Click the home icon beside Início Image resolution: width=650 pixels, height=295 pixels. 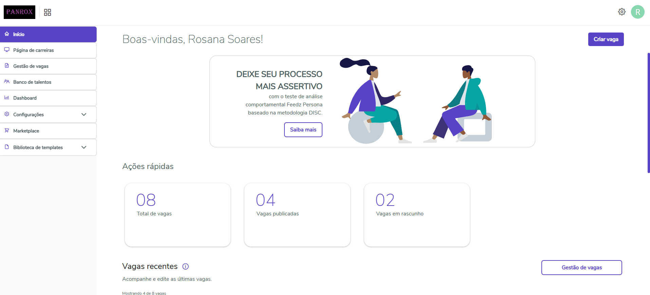[x=7, y=34]
